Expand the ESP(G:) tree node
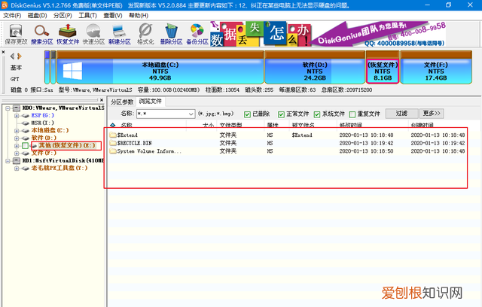482x307 pixels. click(17, 116)
